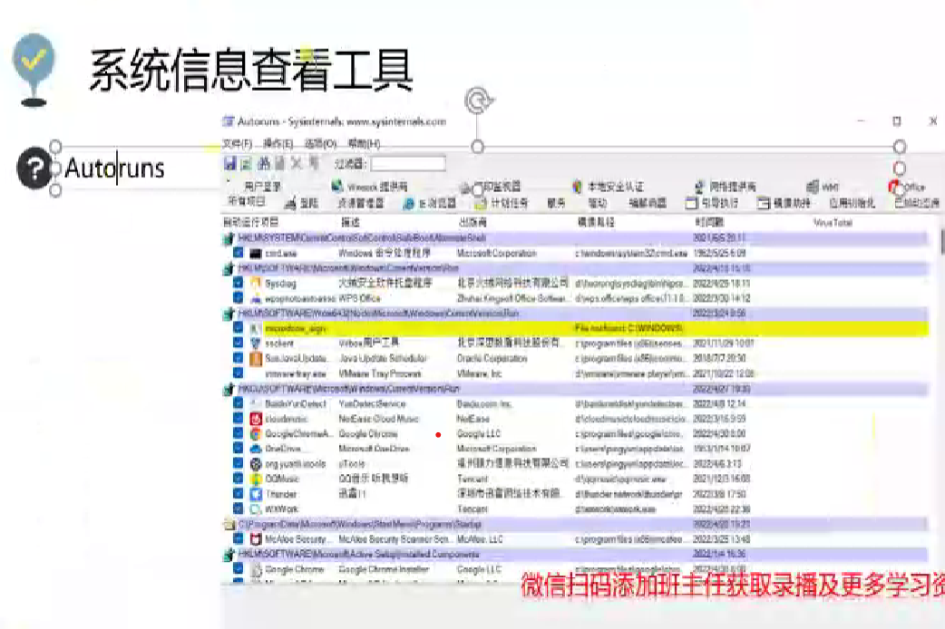
Task: Click the cloudmusic red NetEase icon
Action: tap(256, 419)
